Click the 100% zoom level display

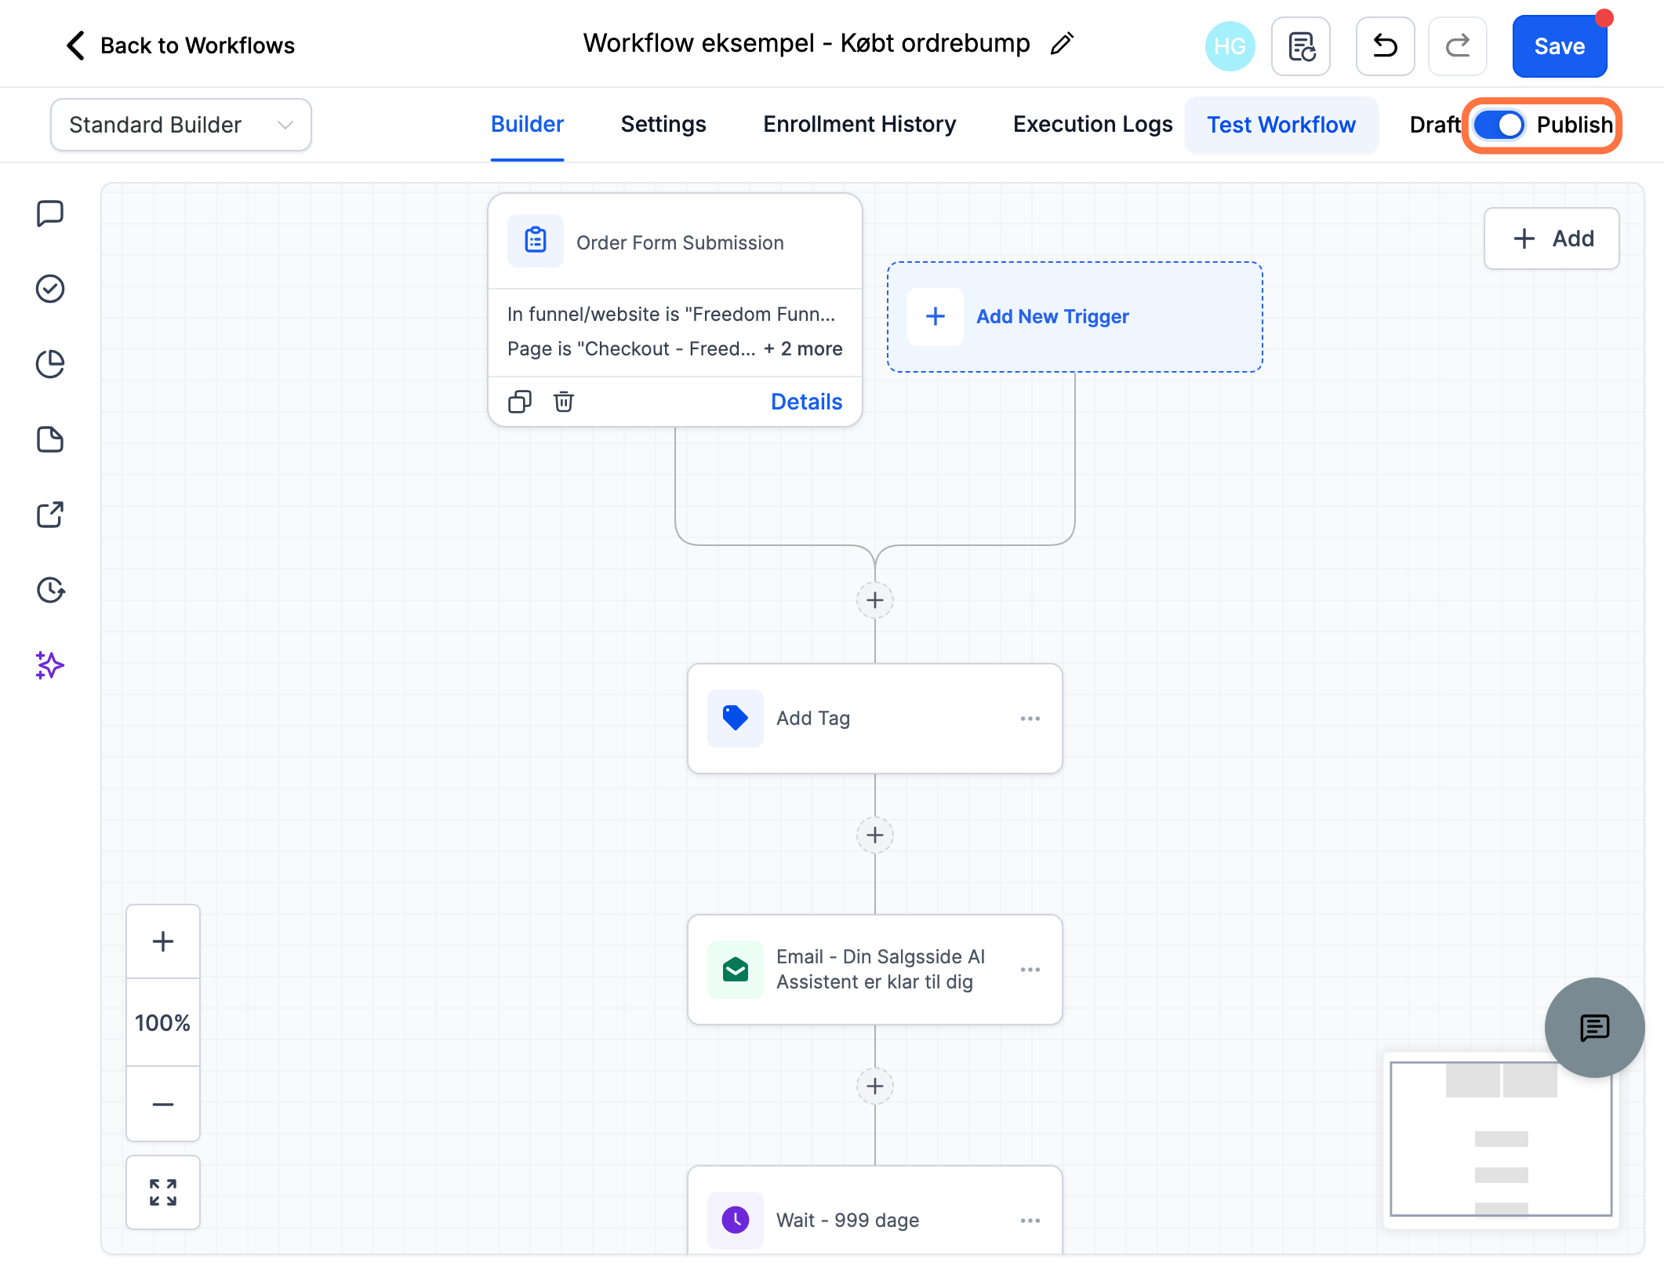(x=163, y=1022)
